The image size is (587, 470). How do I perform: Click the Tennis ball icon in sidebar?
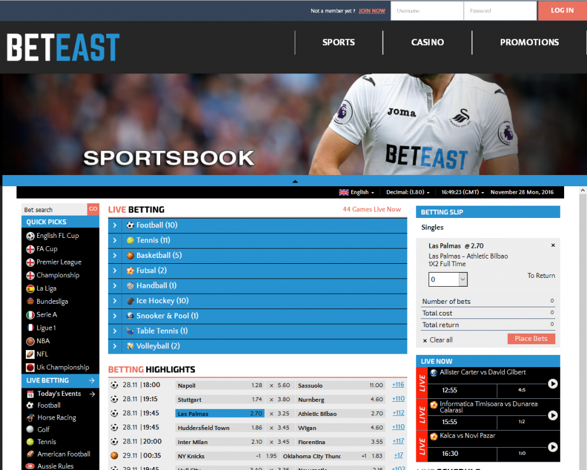(31, 442)
